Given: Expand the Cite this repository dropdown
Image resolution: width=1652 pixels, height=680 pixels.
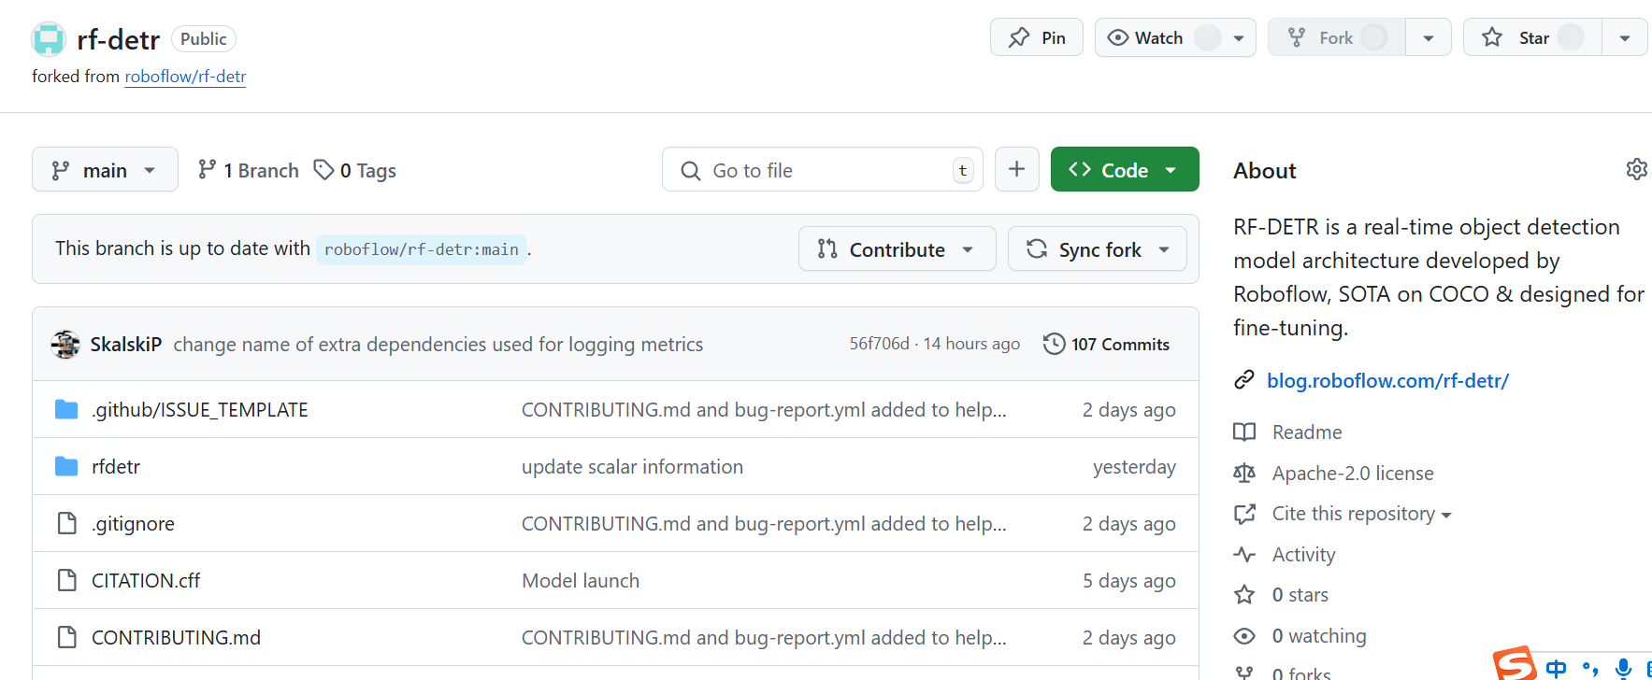Looking at the screenshot, I should 1361,514.
